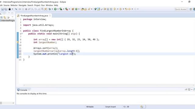Open the Project menu

pyautogui.click(x=37, y=5)
